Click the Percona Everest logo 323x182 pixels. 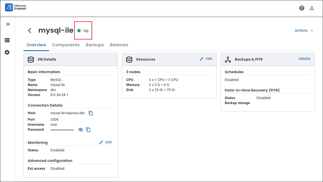tap(16, 7)
